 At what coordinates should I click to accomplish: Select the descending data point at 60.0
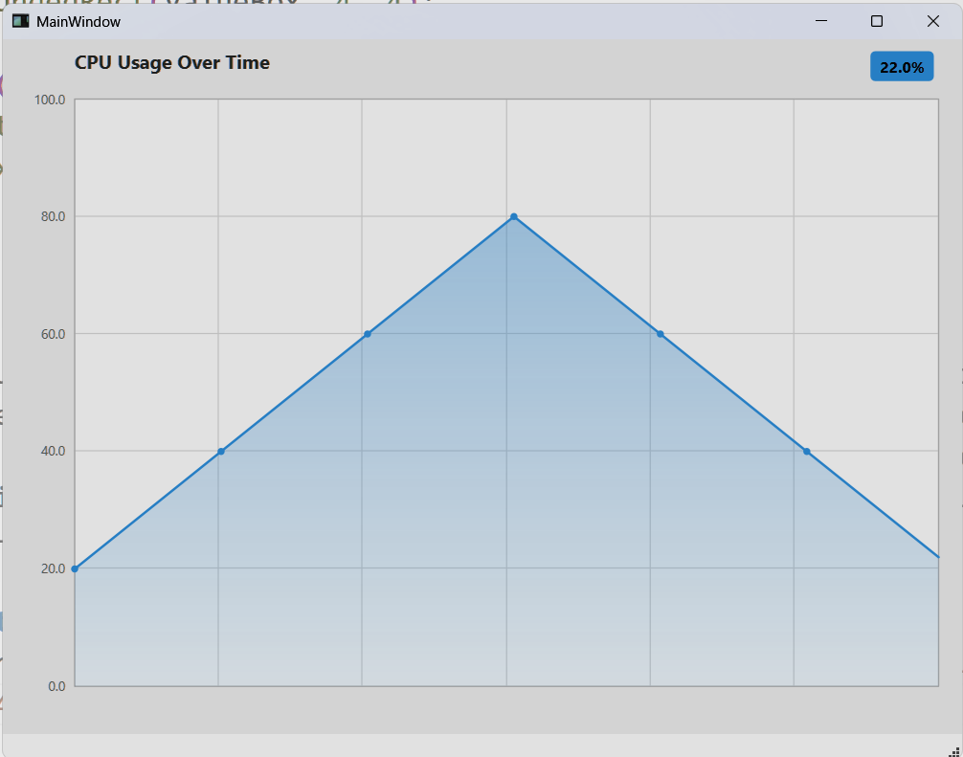click(x=660, y=333)
